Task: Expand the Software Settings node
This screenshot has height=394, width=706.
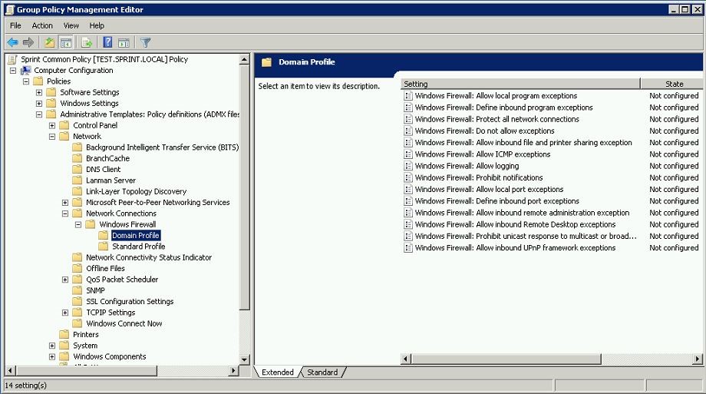Action: tap(39, 92)
